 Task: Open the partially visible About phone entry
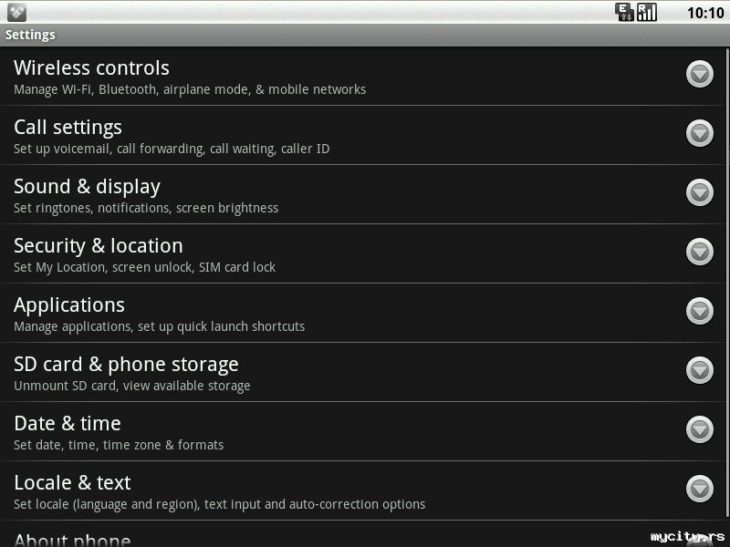pos(73,539)
